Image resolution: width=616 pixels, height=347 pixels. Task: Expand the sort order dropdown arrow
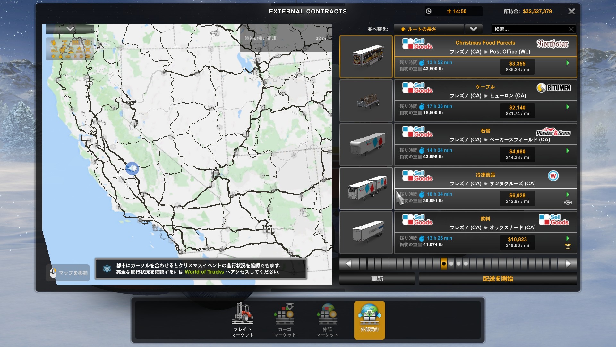coord(473,29)
